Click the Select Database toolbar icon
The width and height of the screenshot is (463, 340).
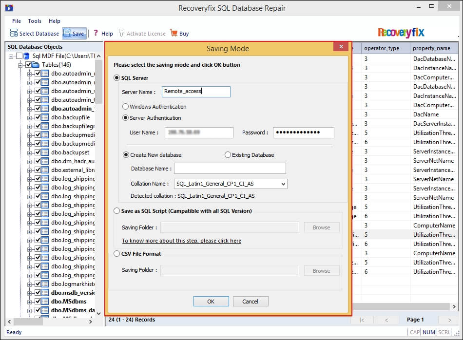[14, 33]
